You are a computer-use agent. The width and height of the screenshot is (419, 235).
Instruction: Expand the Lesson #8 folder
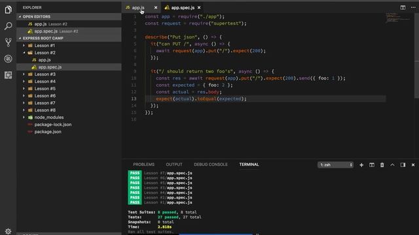point(69,110)
